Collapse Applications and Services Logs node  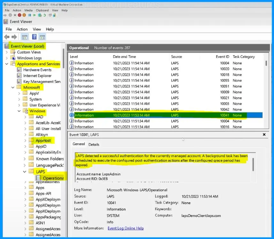click(x=7, y=64)
